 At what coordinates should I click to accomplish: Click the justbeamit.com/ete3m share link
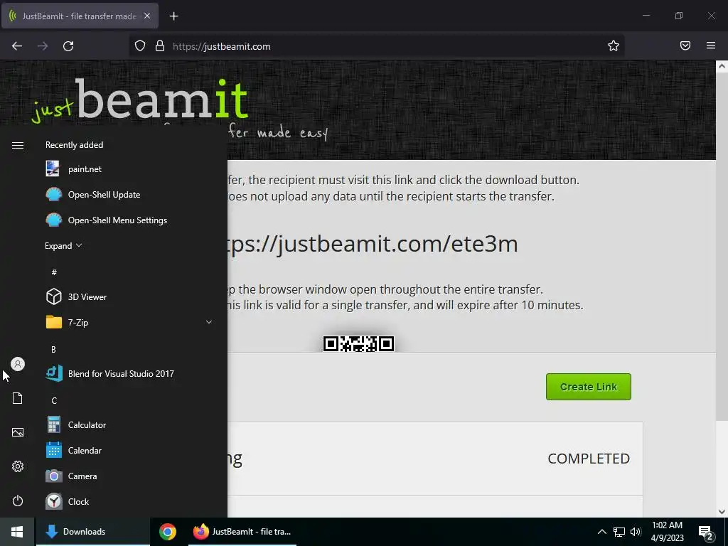(x=373, y=244)
